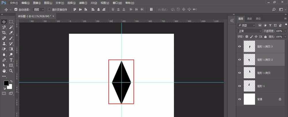
Task: Enable the 显示变换控件 checkbox
Action: click(49, 9)
